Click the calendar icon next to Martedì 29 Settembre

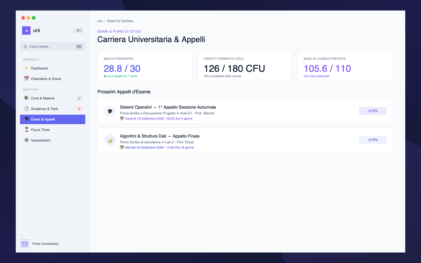(122, 148)
